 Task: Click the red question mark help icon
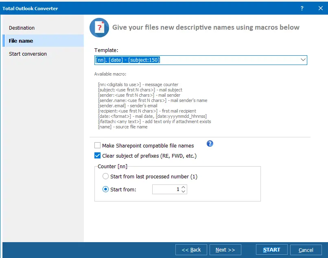(99, 27)
